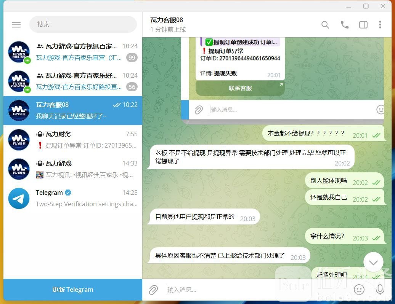Click 联系客服 button in the screenshot message
The height and width of the screenshot is (304, 395).
pyautogui.click(x=240, y=88)
